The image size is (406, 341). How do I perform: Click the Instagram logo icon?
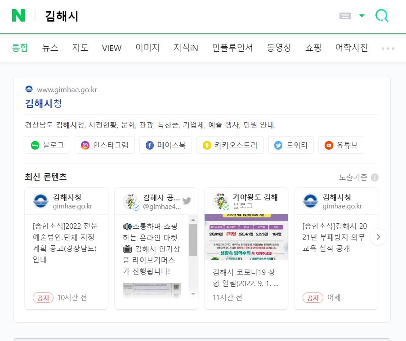tap(85, 145)
